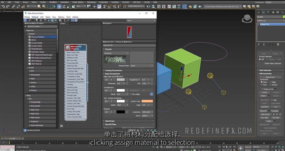Screen dimensions: 285x151
Task: Click the Make Planar button
Action: point(266,114)
